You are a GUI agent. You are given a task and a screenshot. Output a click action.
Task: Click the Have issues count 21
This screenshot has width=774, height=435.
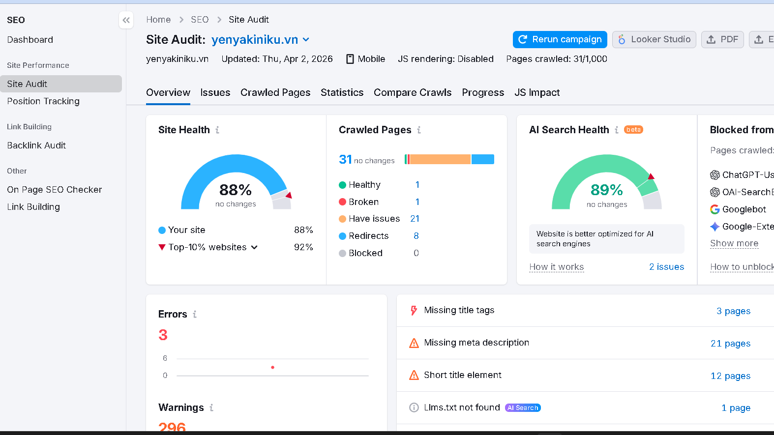point(415,219)
